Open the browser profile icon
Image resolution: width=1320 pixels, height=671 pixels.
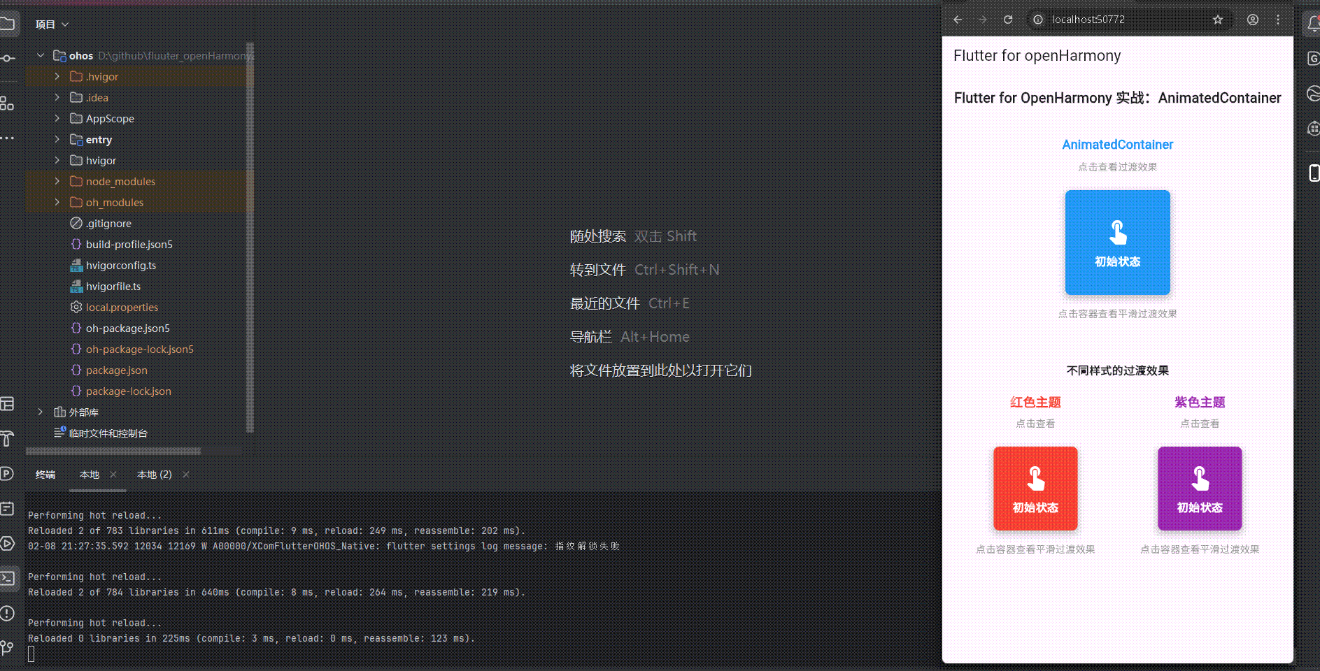coord(1253,20)
